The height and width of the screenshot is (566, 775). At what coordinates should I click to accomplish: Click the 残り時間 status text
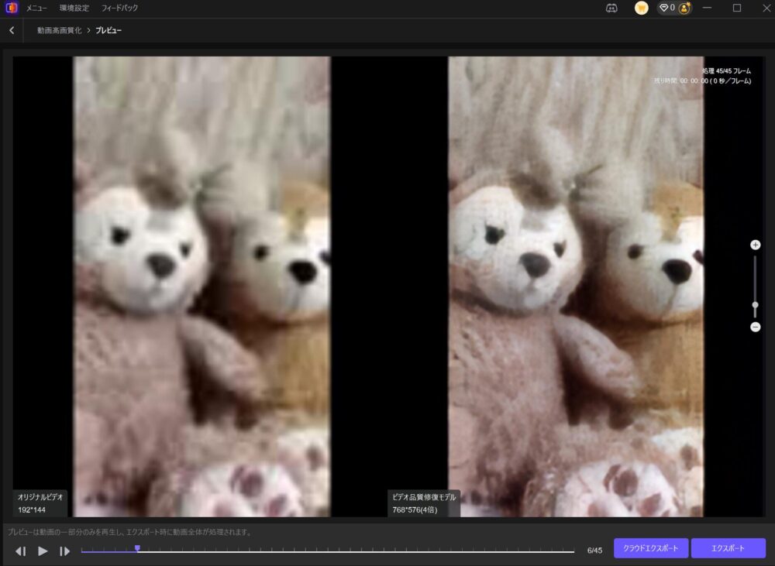tap(702, 81)
